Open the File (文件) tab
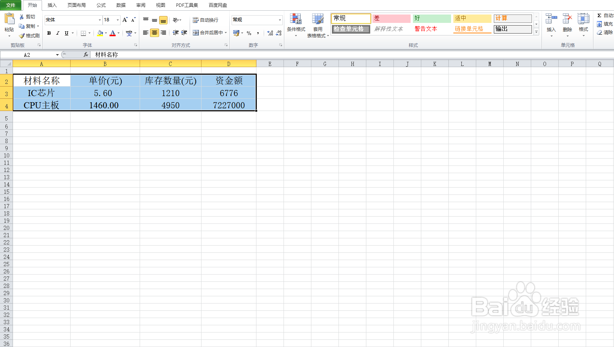The image size is (614, 347). pyautogui.click(x=11, y=5)
